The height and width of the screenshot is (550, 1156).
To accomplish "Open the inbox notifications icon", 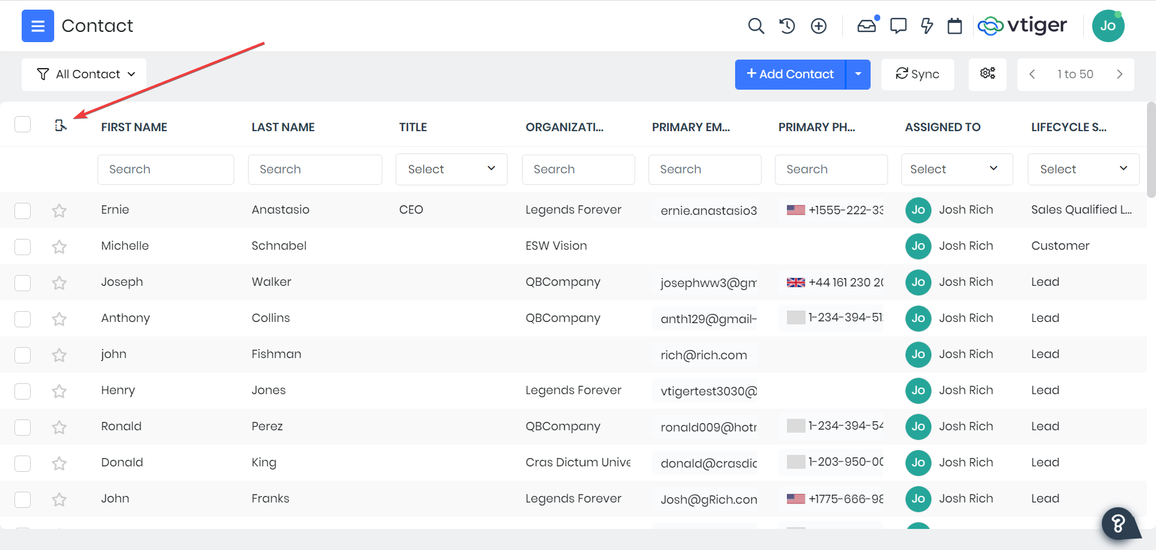I will (x=866, y=26).
